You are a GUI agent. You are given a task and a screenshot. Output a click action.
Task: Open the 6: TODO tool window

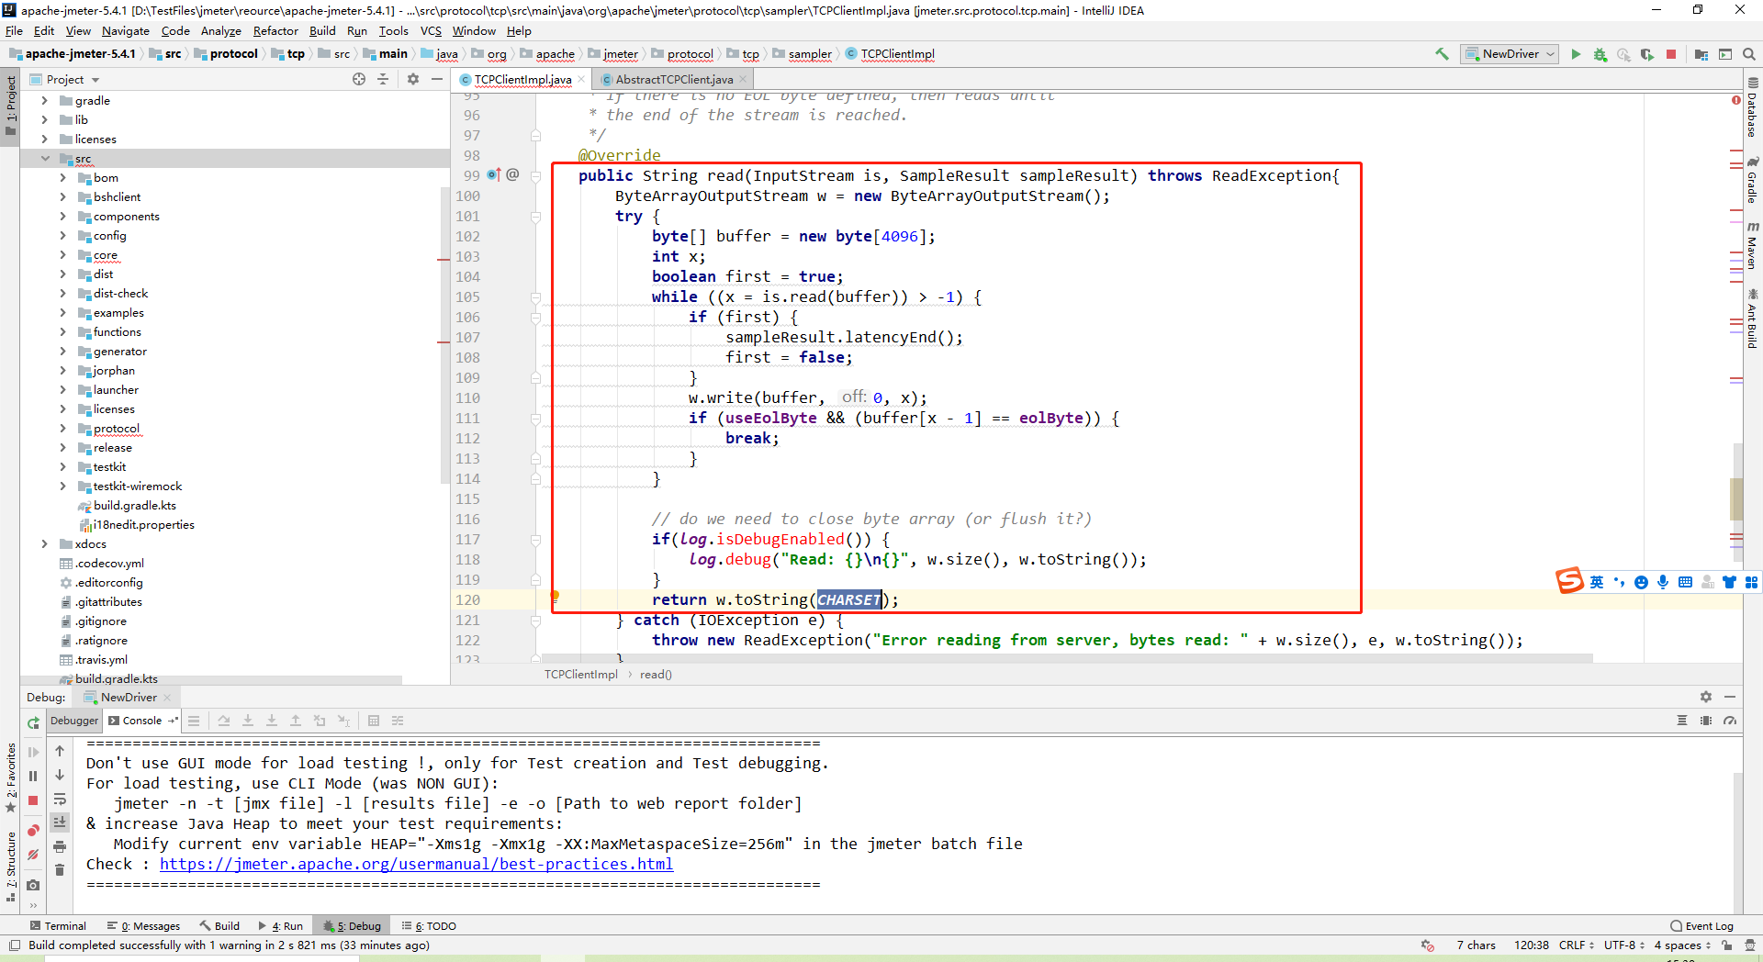(429, 926)
